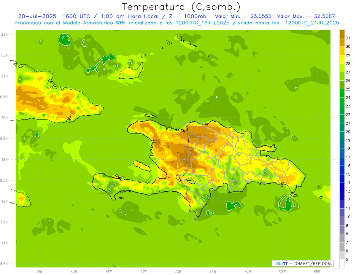Screen dimensions: 356x275
Task: Click the '74W' longitude axis label
Action: pyautogui.click(x=109, y=271)
